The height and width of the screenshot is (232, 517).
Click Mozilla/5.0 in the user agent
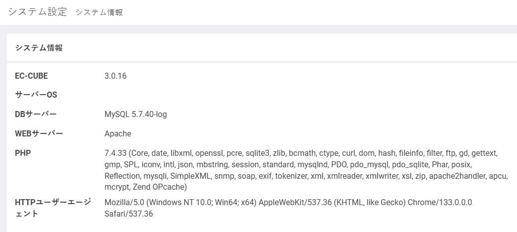[124, 202]
